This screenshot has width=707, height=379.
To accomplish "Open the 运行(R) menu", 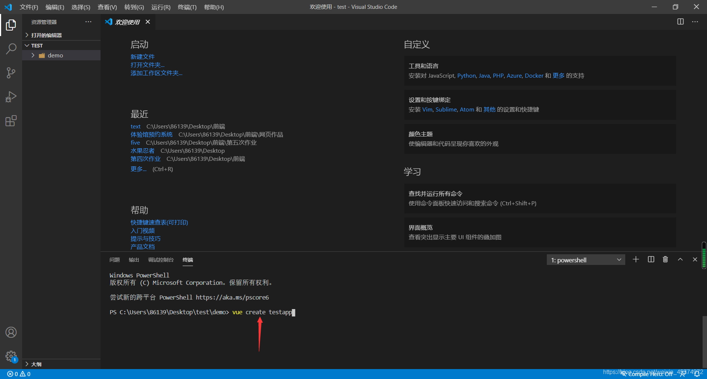I will (x=161, y=7).
